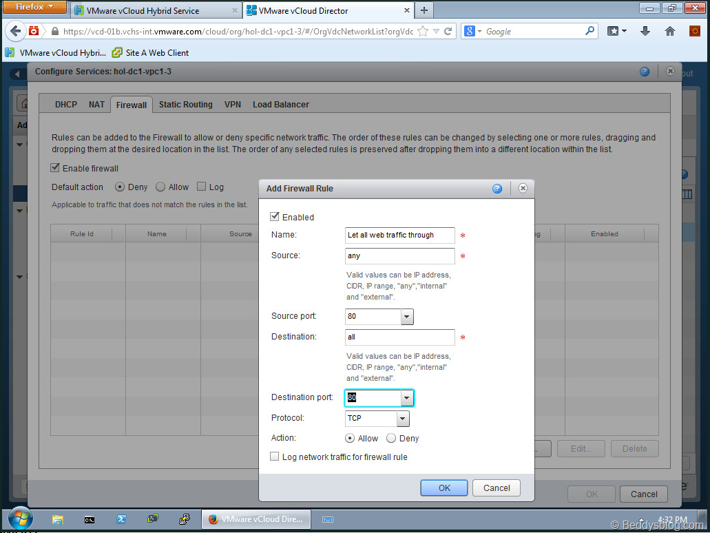Open a new browser tab with plus
This screenshot has height=533, width=710.
[424, 10]
